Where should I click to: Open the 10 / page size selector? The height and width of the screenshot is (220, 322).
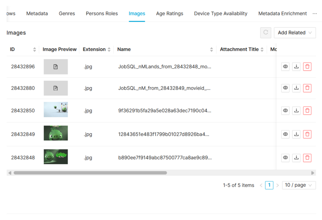pyautogui.click(x=299, y=185)
